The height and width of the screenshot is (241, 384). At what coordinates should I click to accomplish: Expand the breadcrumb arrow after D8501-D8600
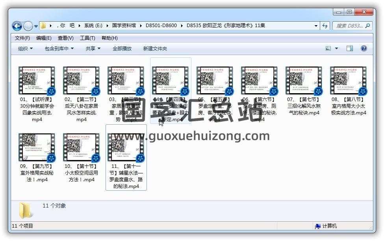pyautogui.click(x=182, y=26)
